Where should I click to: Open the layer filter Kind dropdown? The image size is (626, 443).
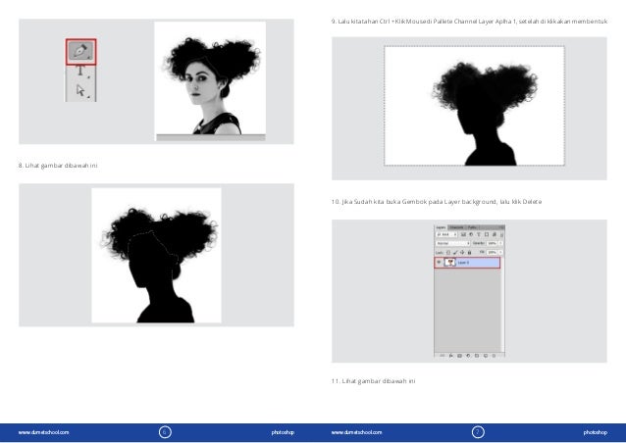pyautogui.click(x=446, y=234)
